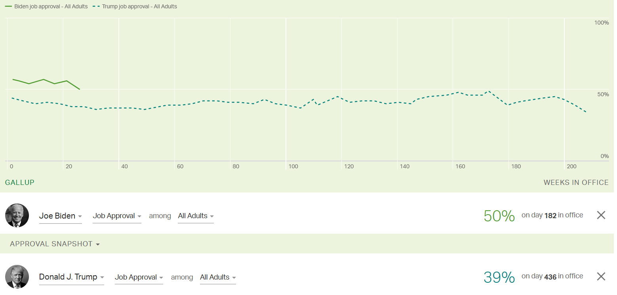The image size is (617, 295).
Task: Open Biden's Job Approval measure dropdown
Action: 117,216
